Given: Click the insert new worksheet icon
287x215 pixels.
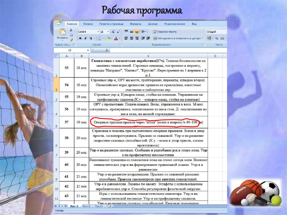Looking at the screenshot, I should coord(109,206).
